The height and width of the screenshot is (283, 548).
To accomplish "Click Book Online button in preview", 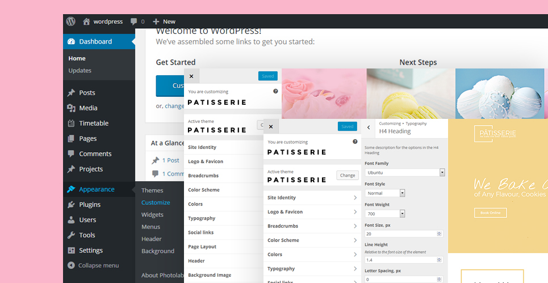I will (x=490, y=213).
